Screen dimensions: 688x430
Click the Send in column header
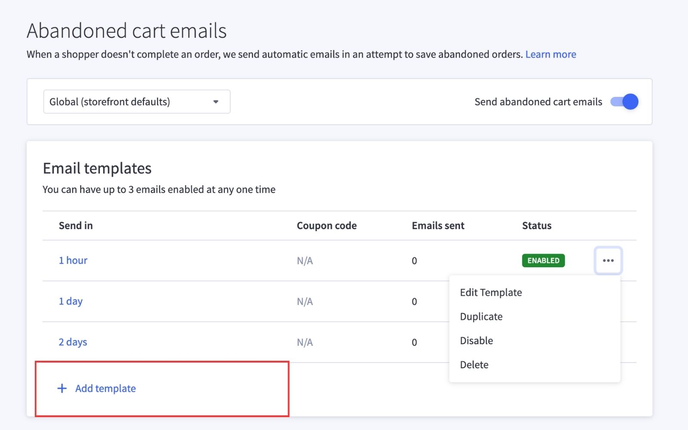pyautogui.click(x=76, y=226)
